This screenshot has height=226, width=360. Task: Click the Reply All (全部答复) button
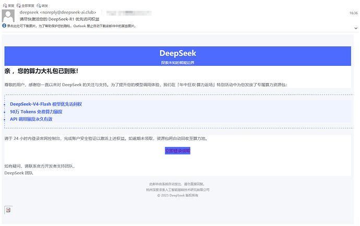click(26, 6)
